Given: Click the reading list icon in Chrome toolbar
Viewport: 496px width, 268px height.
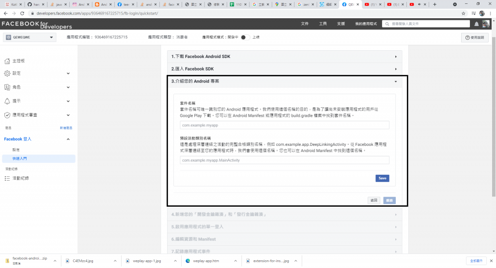Looking at the screenshot, I should tap(473, 13).
